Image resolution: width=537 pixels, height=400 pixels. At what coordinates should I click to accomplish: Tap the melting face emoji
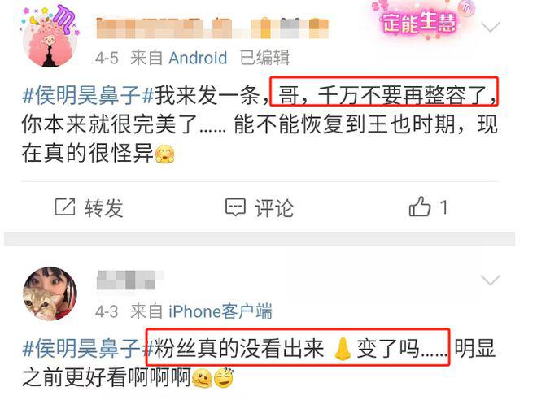(202, 379)
